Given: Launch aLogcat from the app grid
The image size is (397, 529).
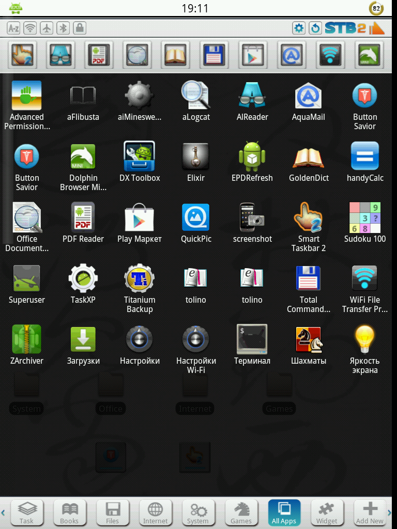Looking at the screenshot, I should tap(196, 101).
